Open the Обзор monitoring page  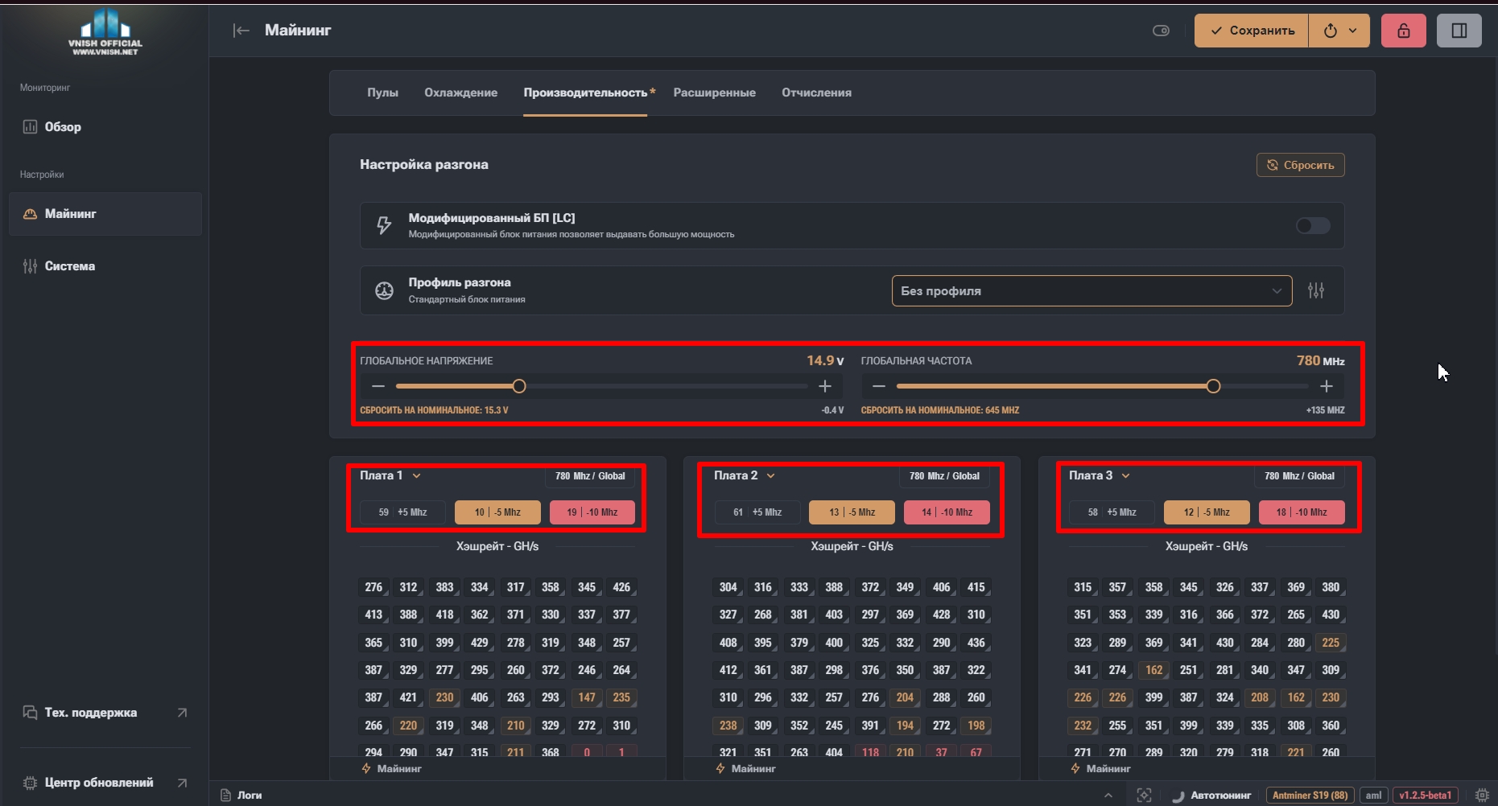105,127
